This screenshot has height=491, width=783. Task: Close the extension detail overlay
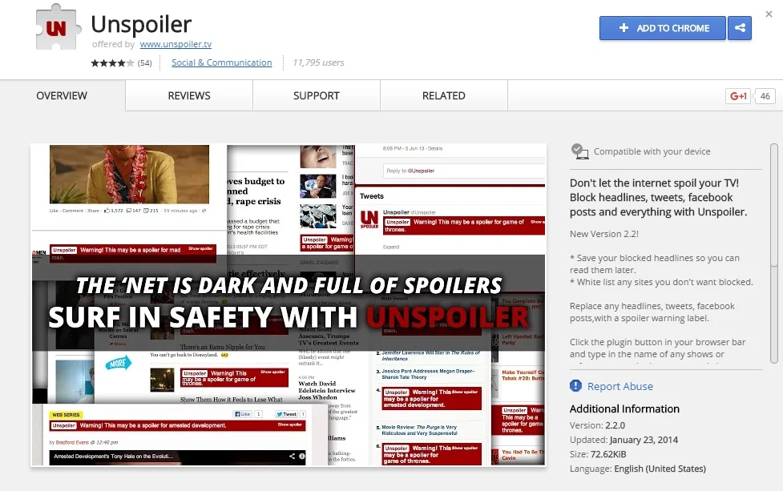pyautogui.click(x=769, y=14)
